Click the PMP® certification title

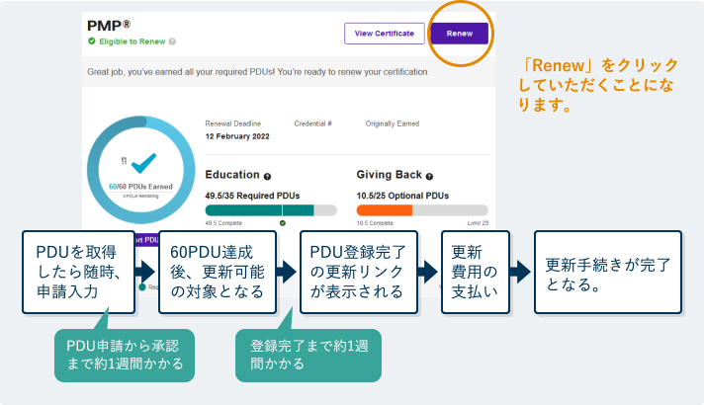click(109, 26)
